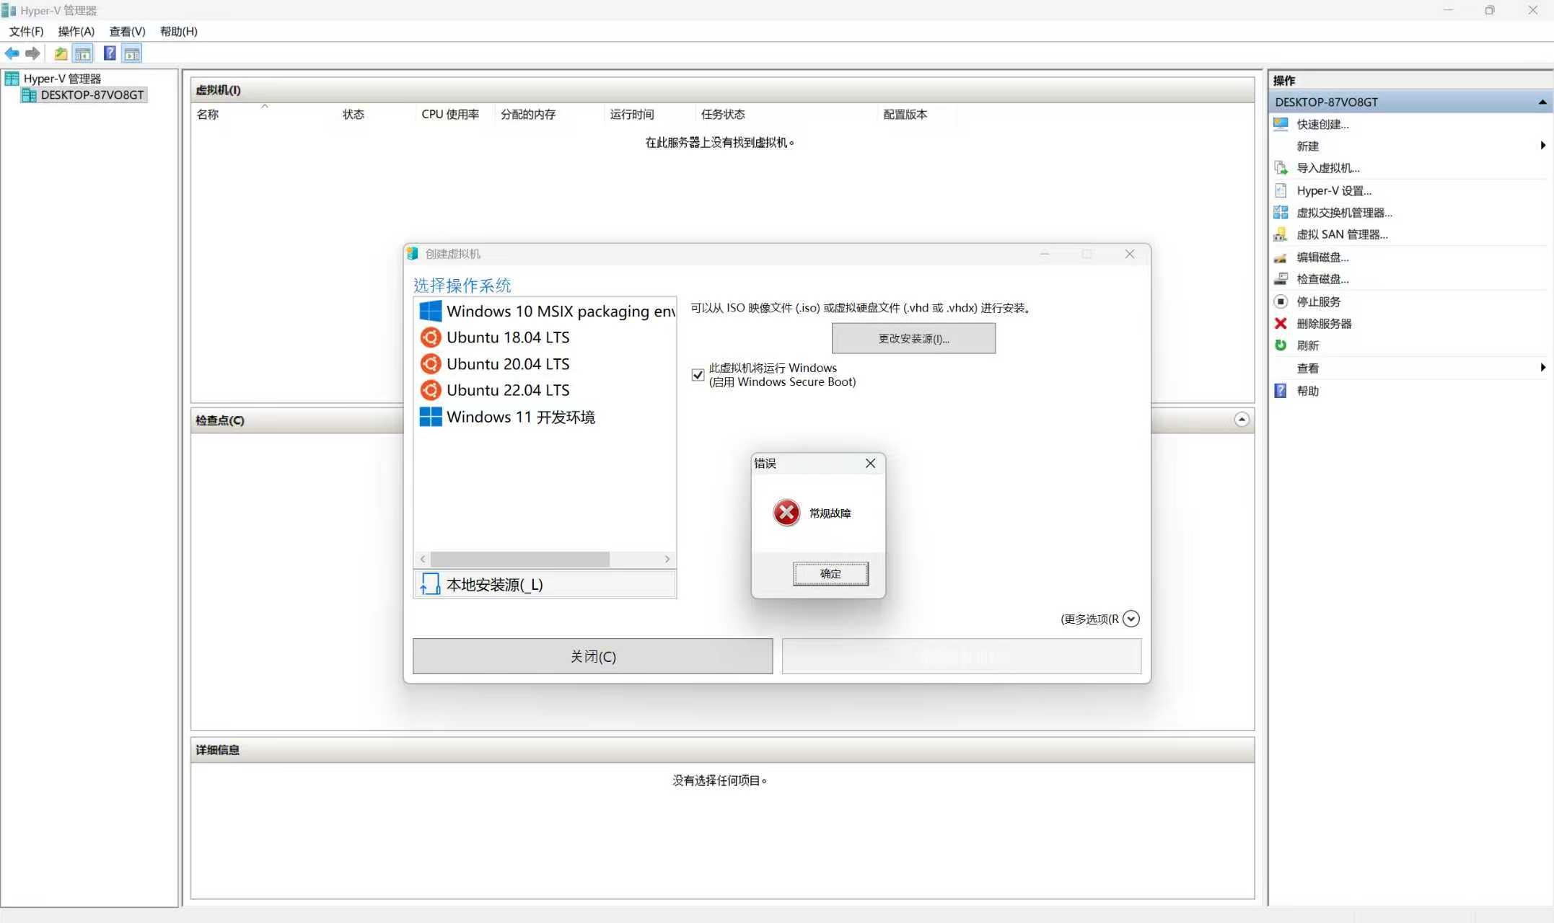Click the Help question mark toolbar icon
This screenshot has width=1554, height=923.
click(110, 53)
